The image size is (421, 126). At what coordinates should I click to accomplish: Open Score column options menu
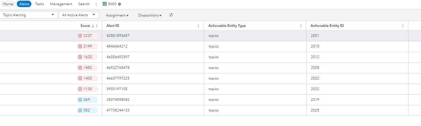pyautogui.click(x=97, y=26)
